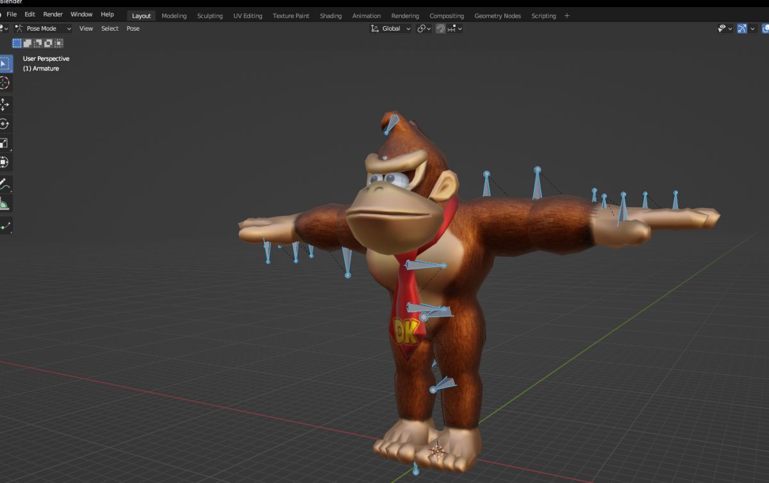The image size is (769, 483).
Task: Switch to the Animation workspace tab
Action: pos(367,16)
